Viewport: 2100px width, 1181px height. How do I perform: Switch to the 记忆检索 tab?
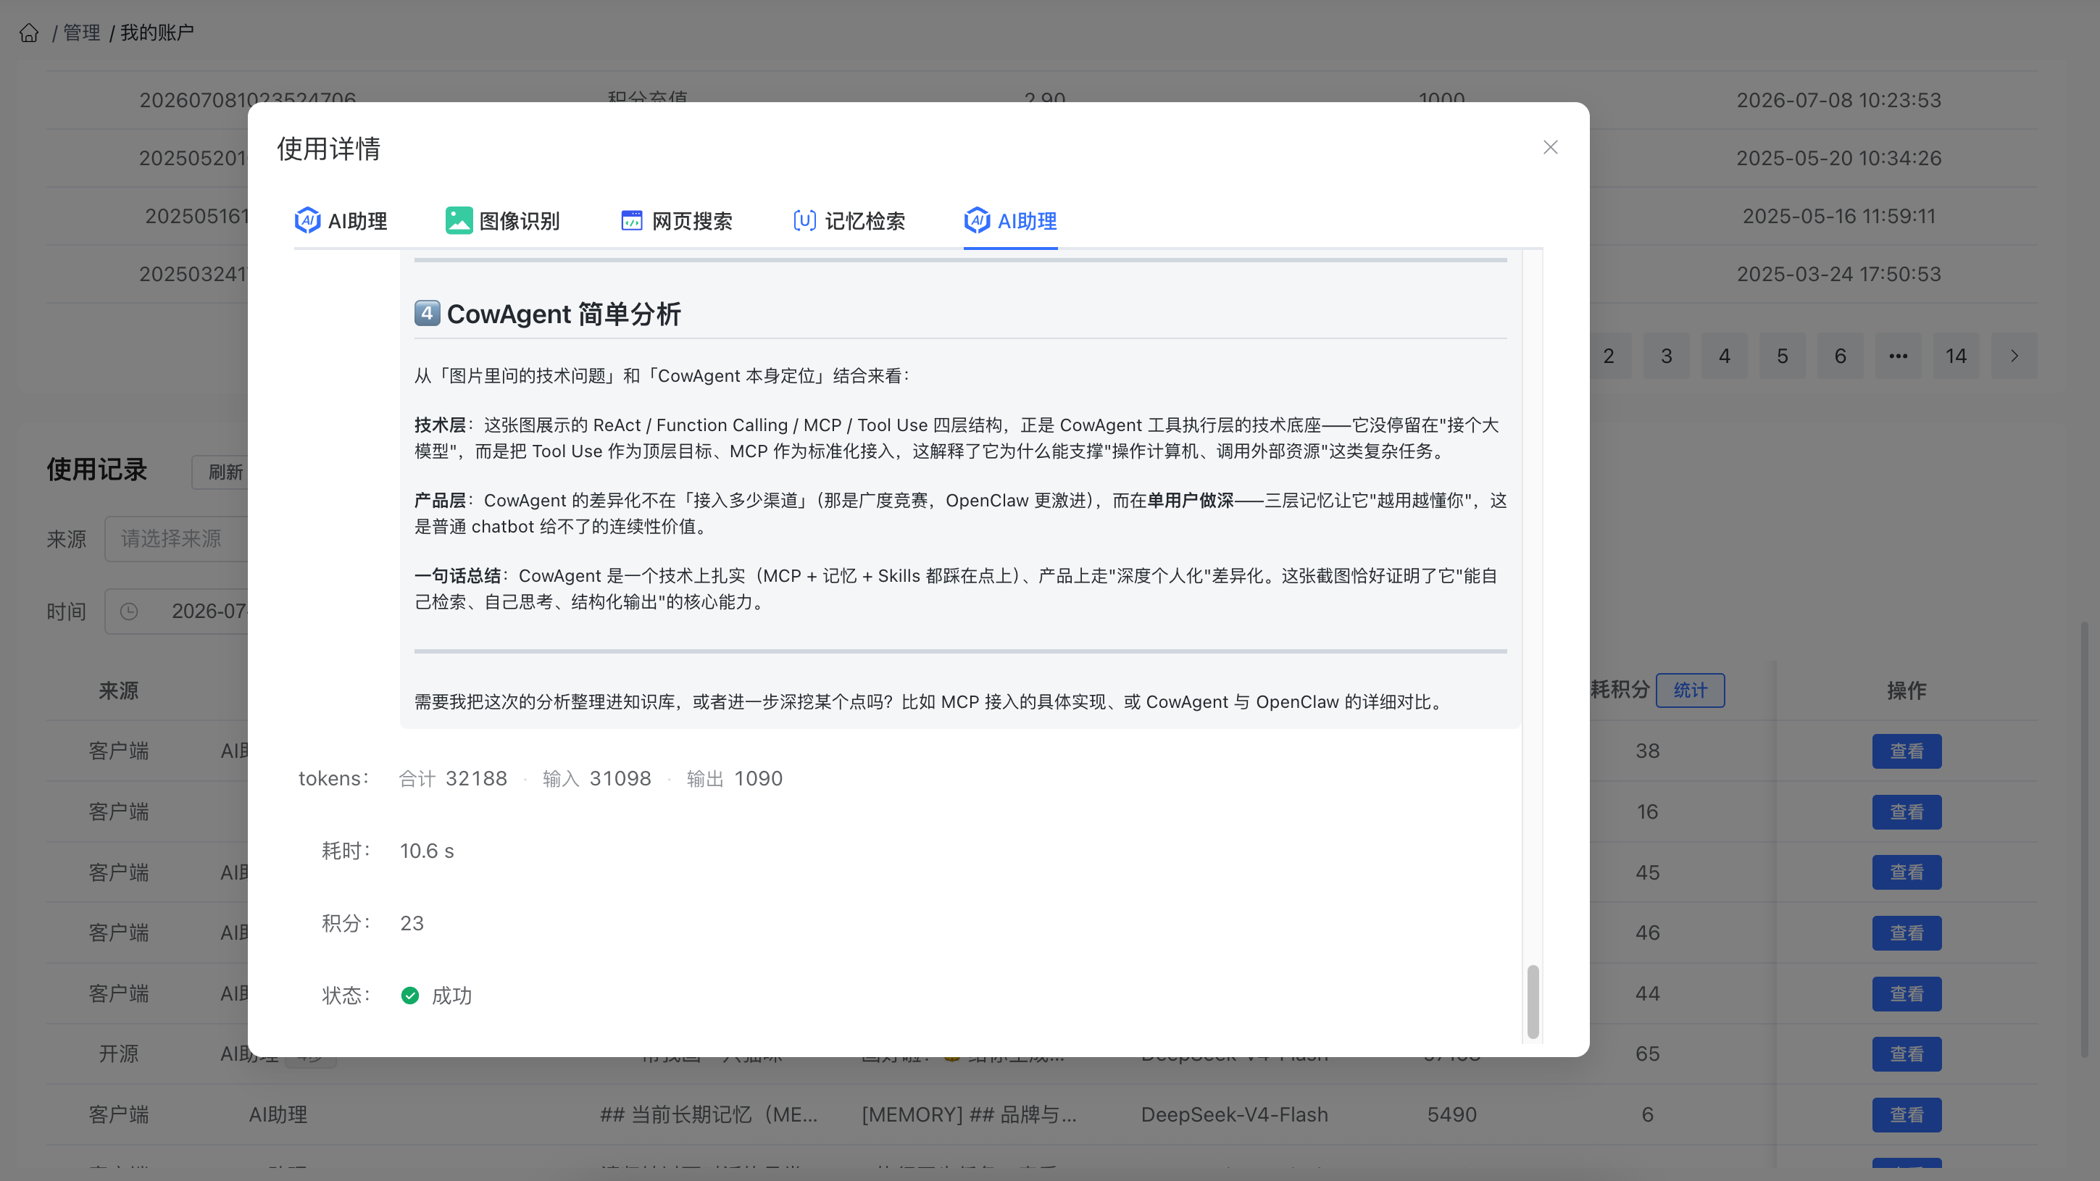[849, 220]
